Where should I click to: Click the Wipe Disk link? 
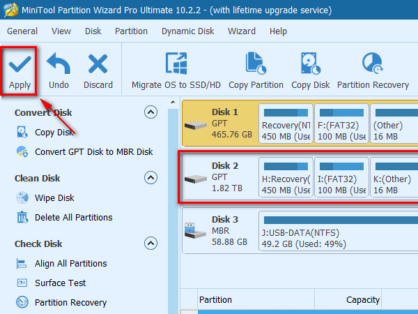(x=54, y=198)
